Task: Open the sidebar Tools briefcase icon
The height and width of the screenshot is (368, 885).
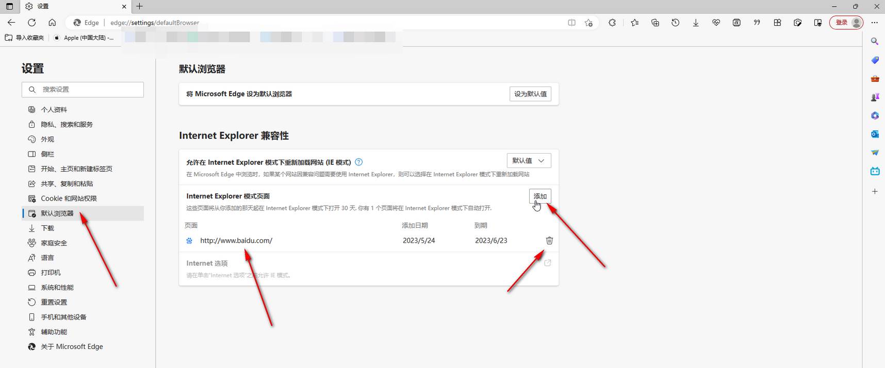Action: pyautogui.click(x=875, y=79)
